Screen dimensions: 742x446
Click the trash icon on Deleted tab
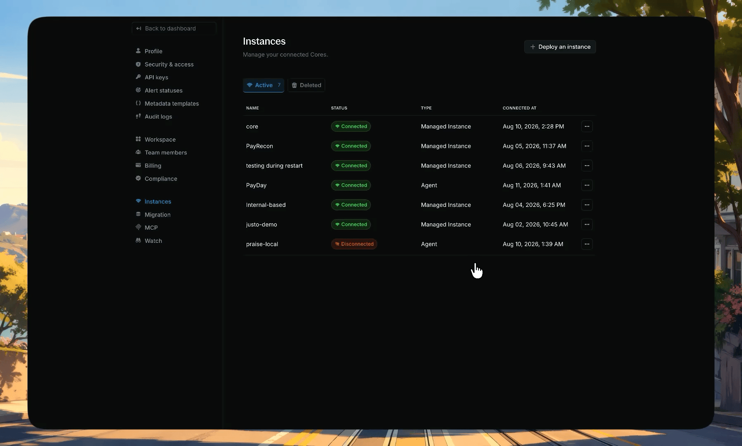coord(294,85)
